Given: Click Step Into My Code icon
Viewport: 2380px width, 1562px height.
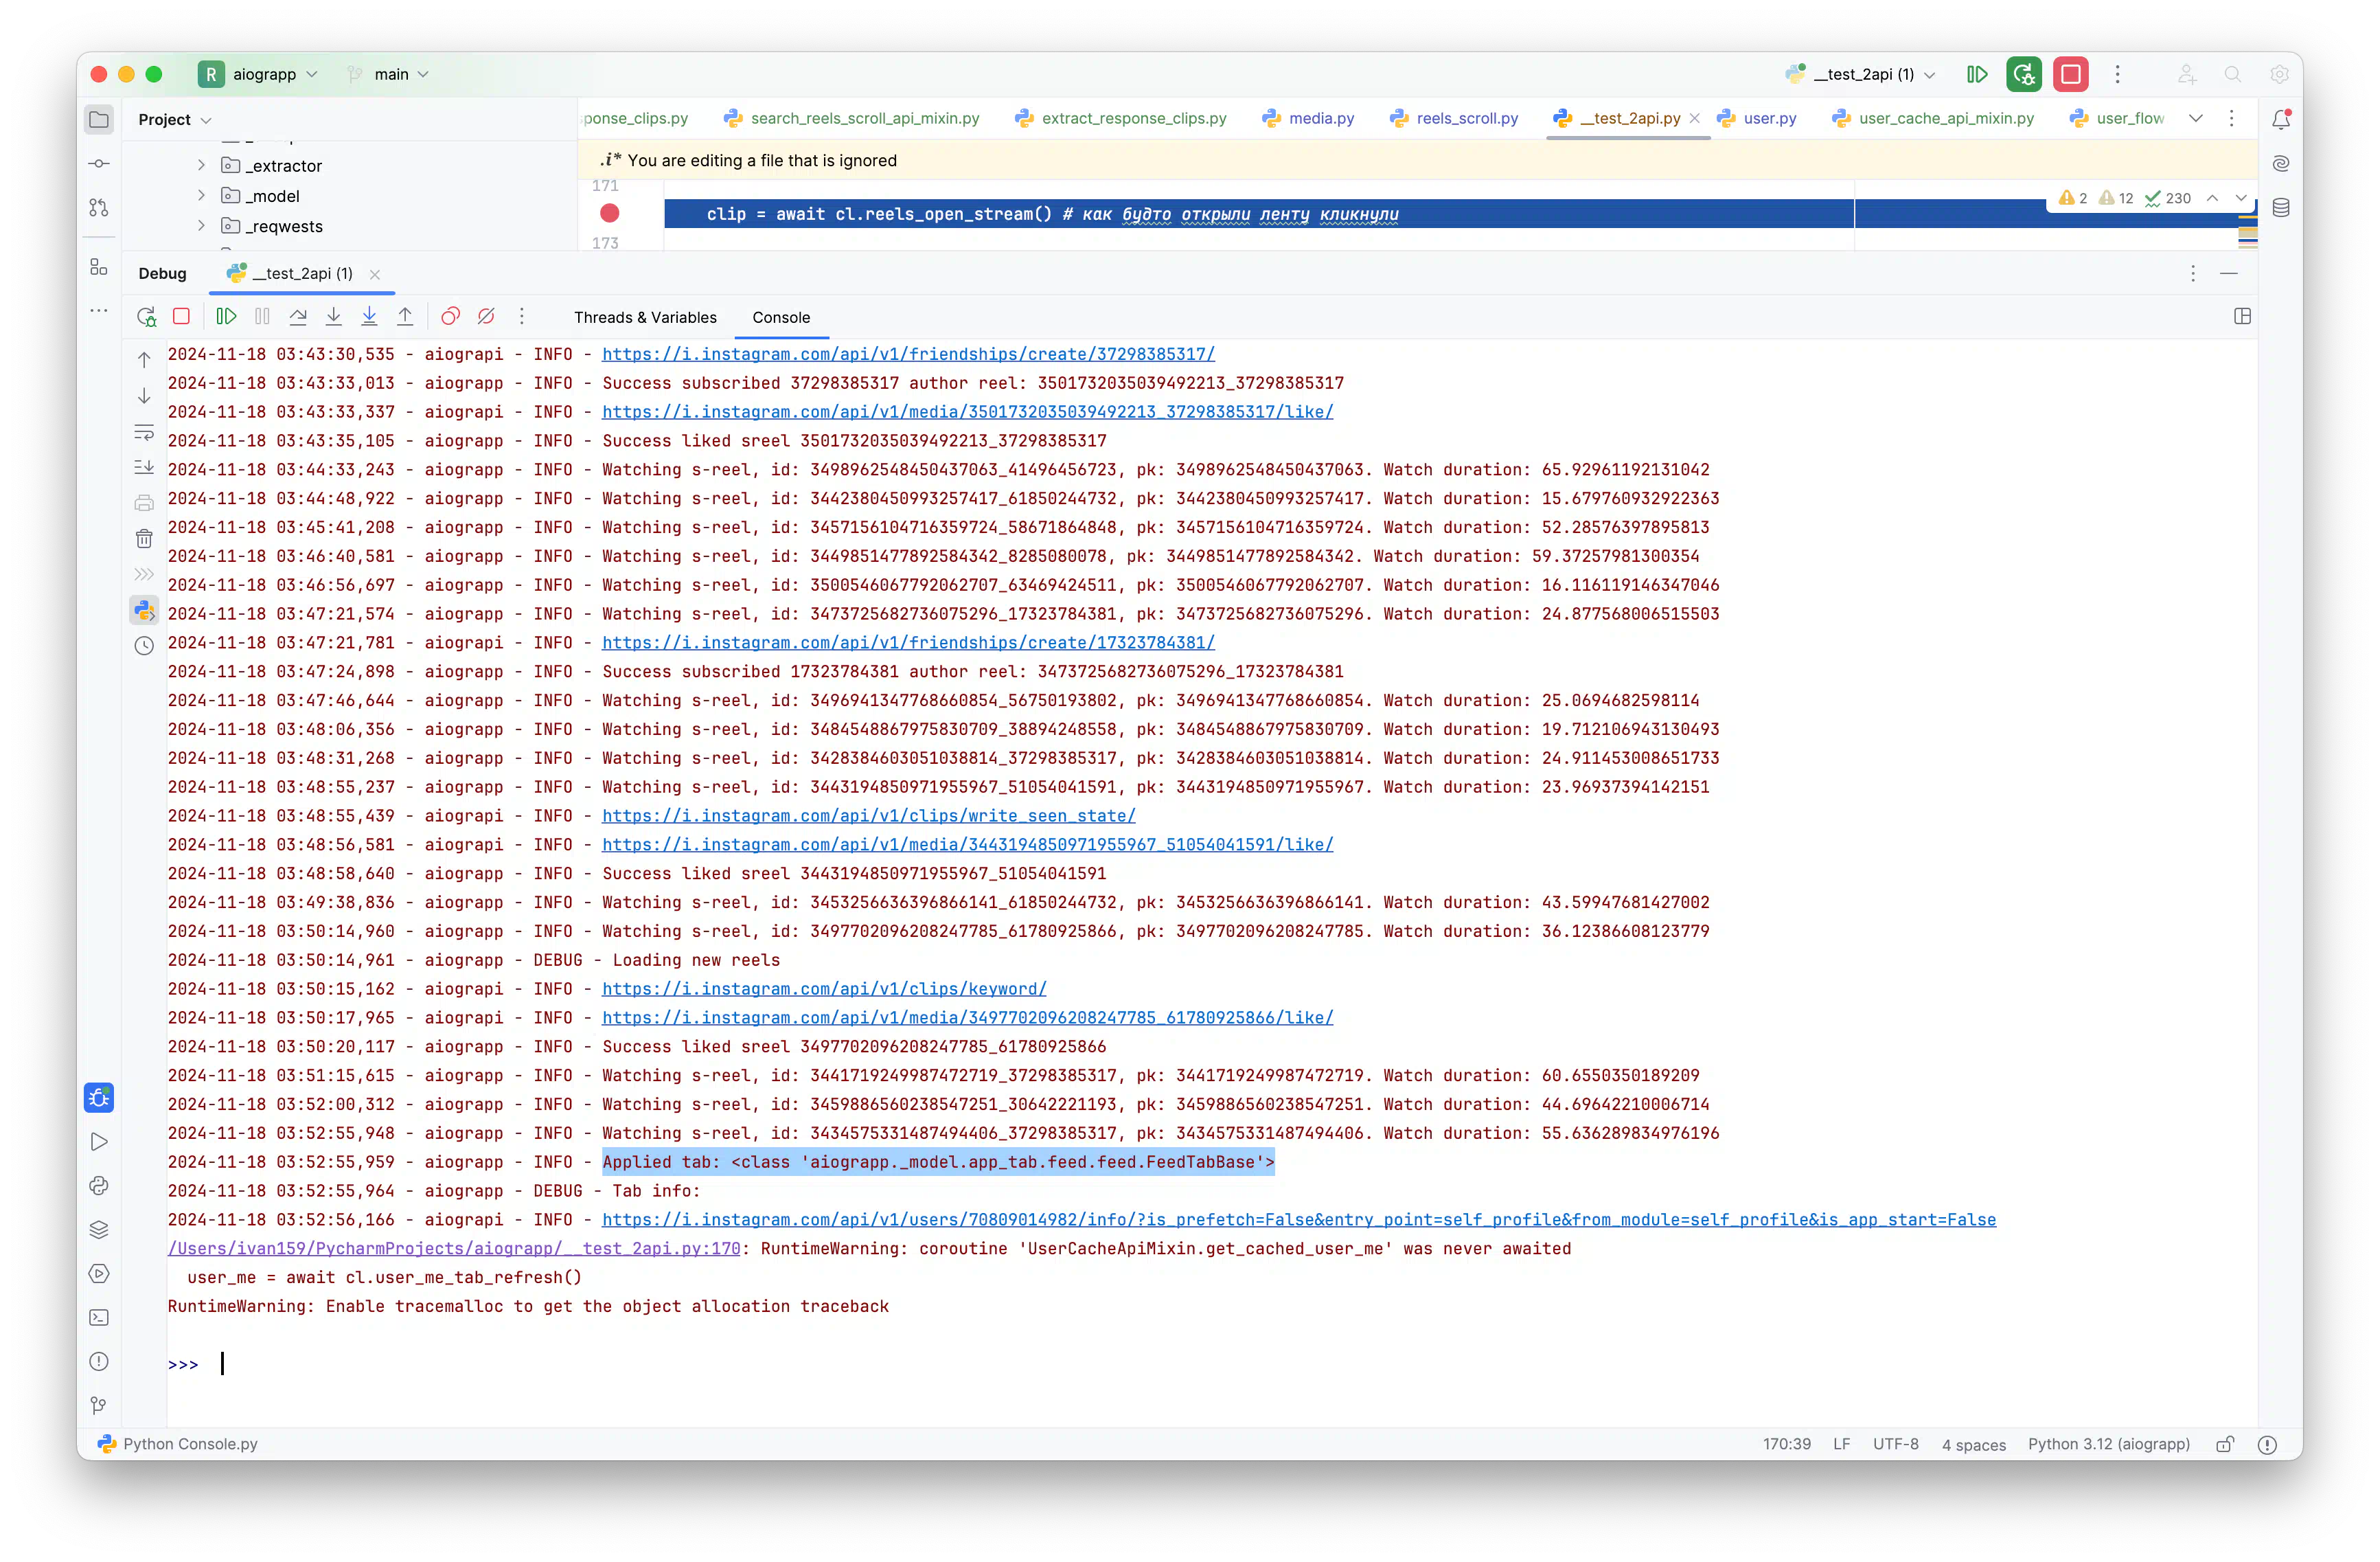Looking at the screenshot, I should coord(369,316).
